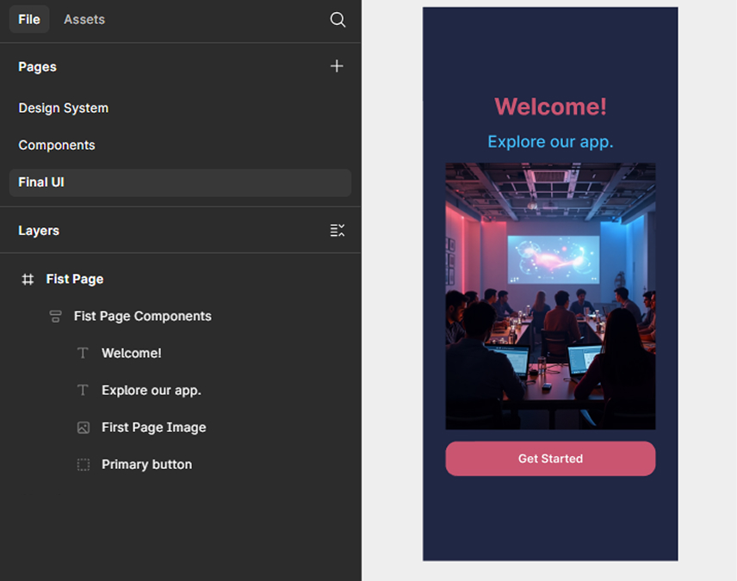
Task: Add a new page with the plus icon
Action: point(337,65)
